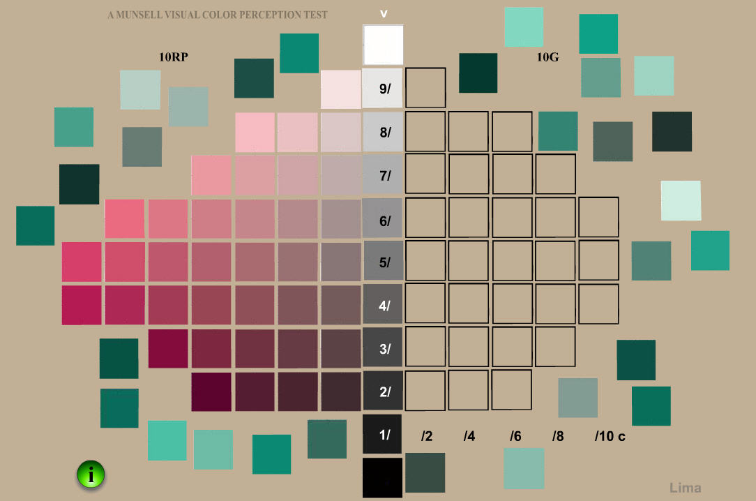Click the Lima signature label
Image resolution: width=756 pixels, height=501 pixels.
click(685, 488)
